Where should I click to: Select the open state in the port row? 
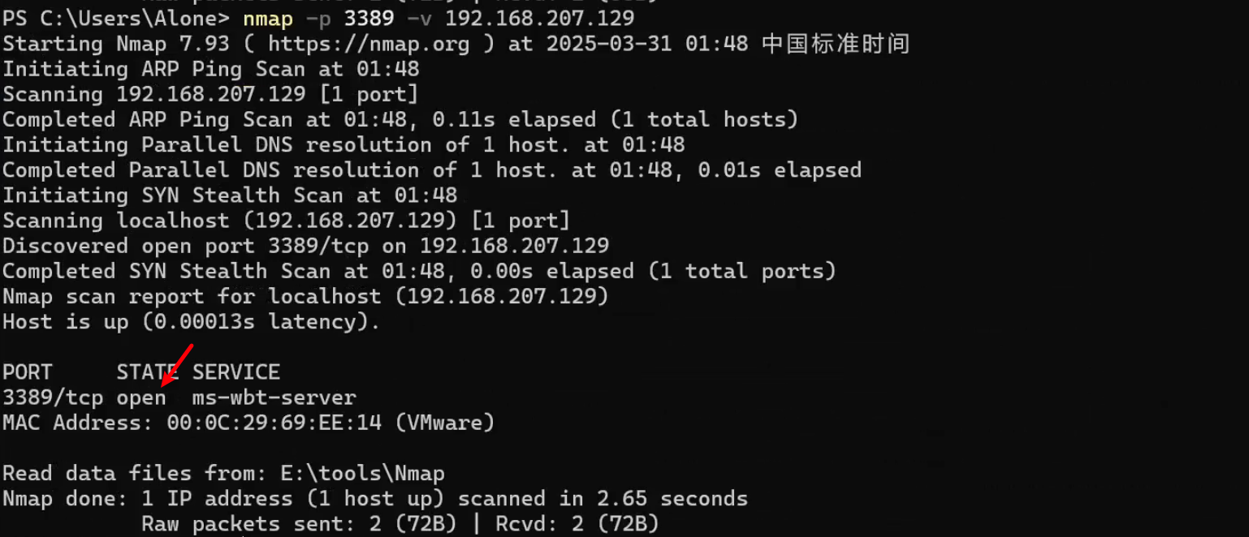tap(141, 398)
